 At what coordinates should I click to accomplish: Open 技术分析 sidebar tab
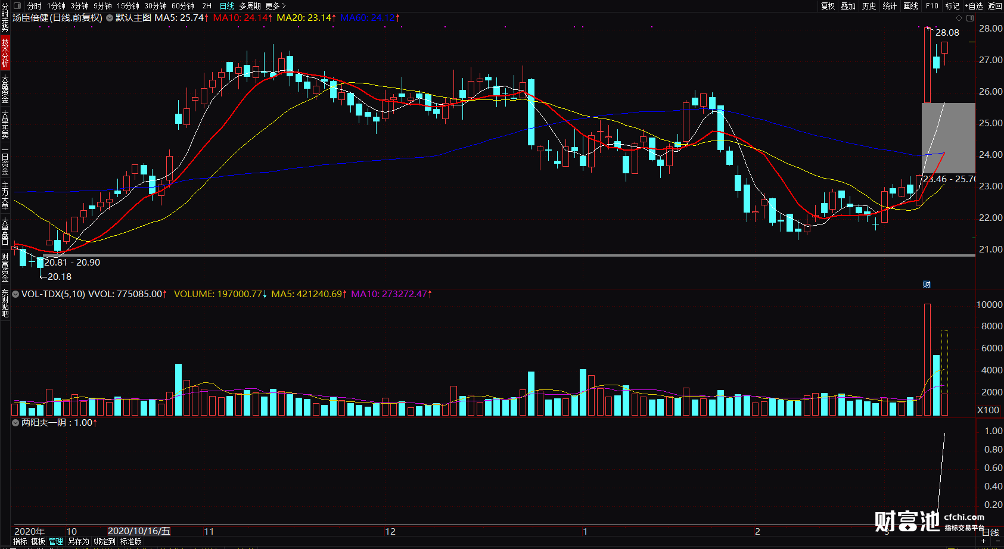point(5,52)
